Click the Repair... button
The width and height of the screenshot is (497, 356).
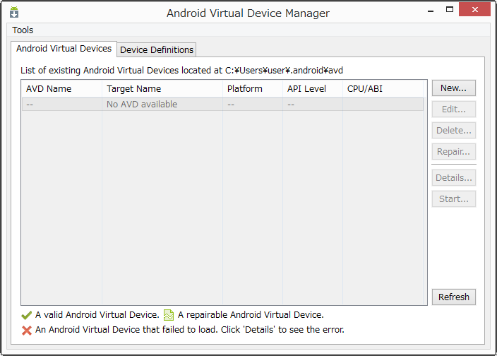tap(453, 152)
